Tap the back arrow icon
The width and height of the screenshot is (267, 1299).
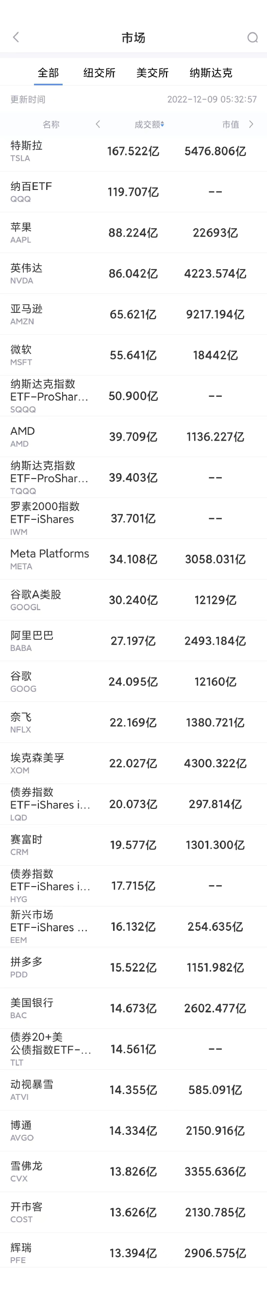click(16, 37)
